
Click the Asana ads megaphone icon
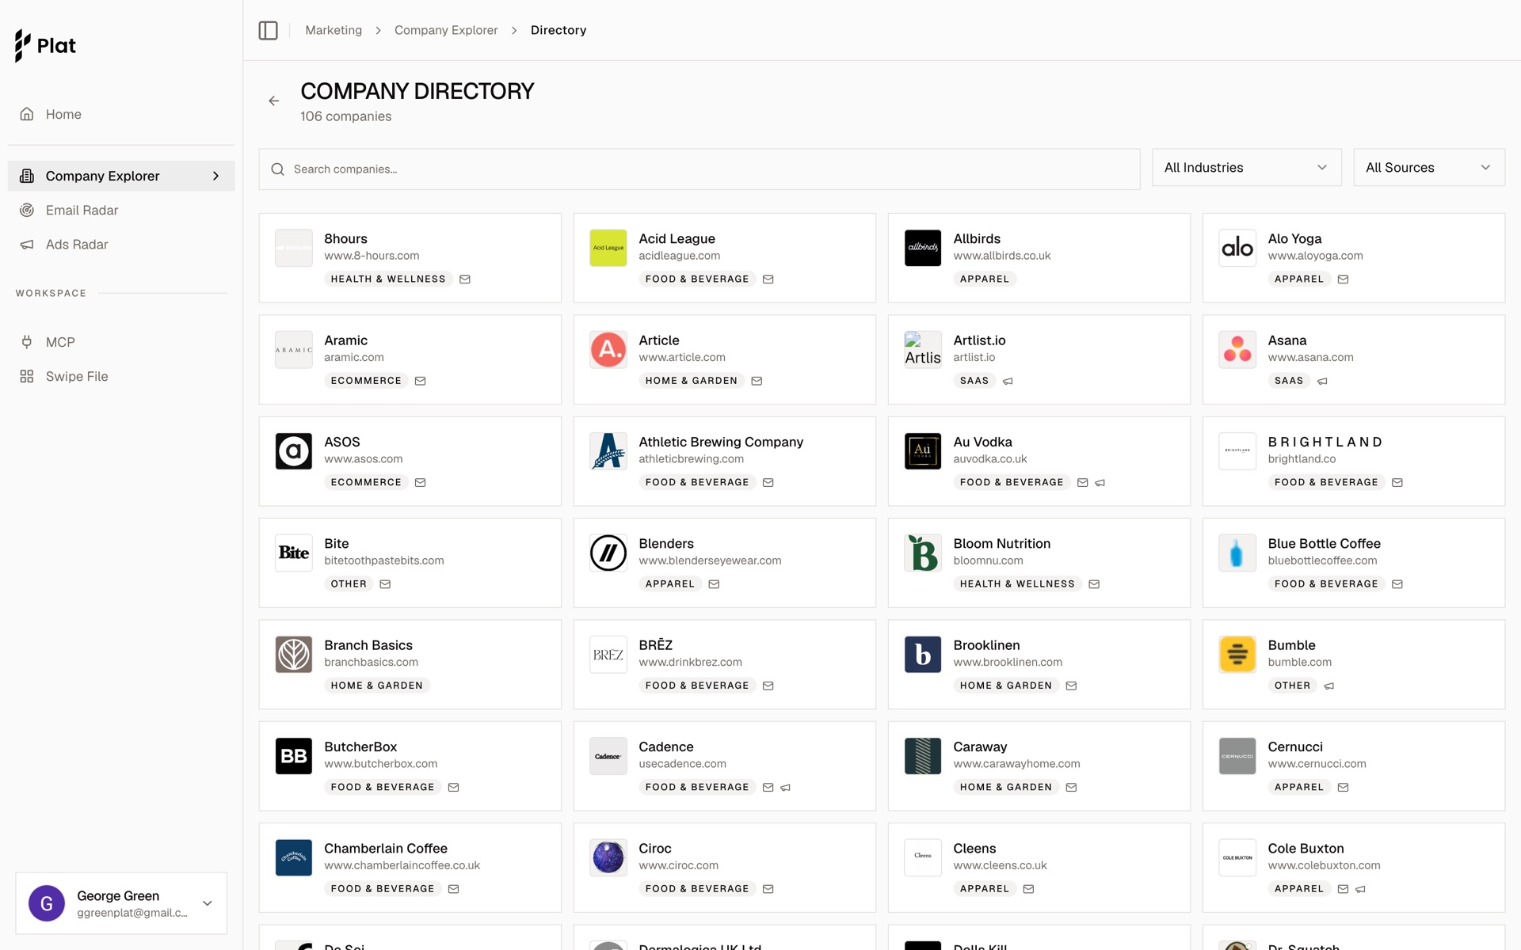click(x=1322, y=381)
